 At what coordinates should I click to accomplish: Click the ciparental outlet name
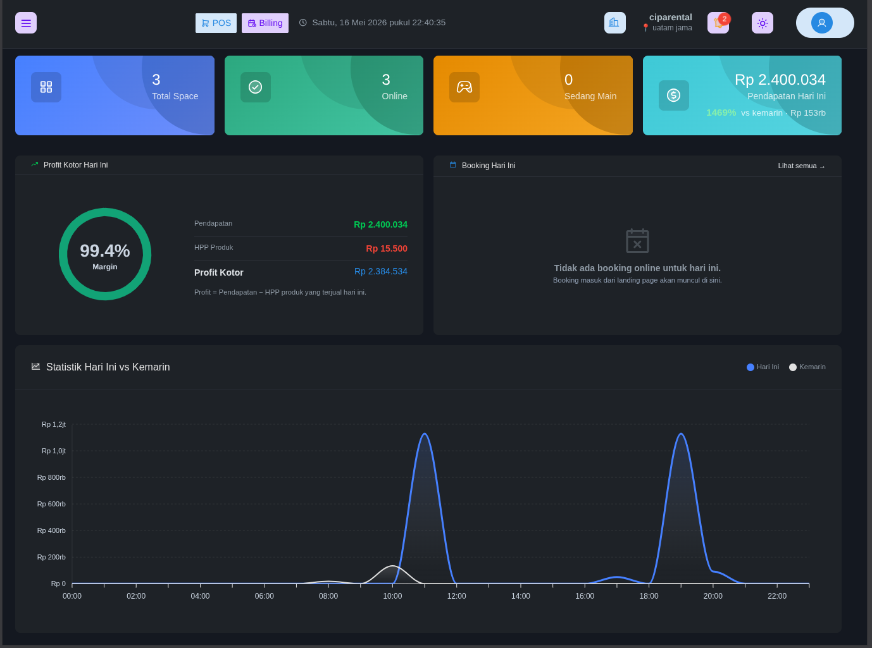pos(671,17)
